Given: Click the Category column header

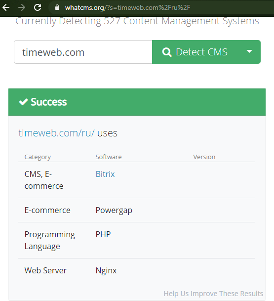Looking at the screenshot, I should pyautogui.click(x=38, y=157).
